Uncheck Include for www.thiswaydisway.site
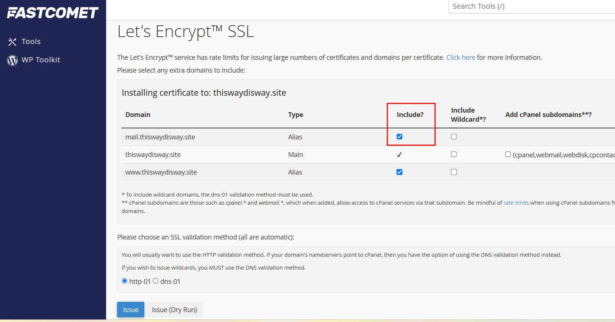Screen dimensions: 615x322 399,172
